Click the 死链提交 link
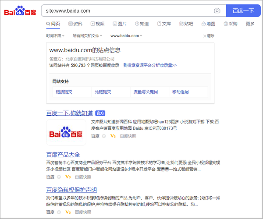Viewport: 263px width, 219px height. pyautogui.click(x=103, y=92)
